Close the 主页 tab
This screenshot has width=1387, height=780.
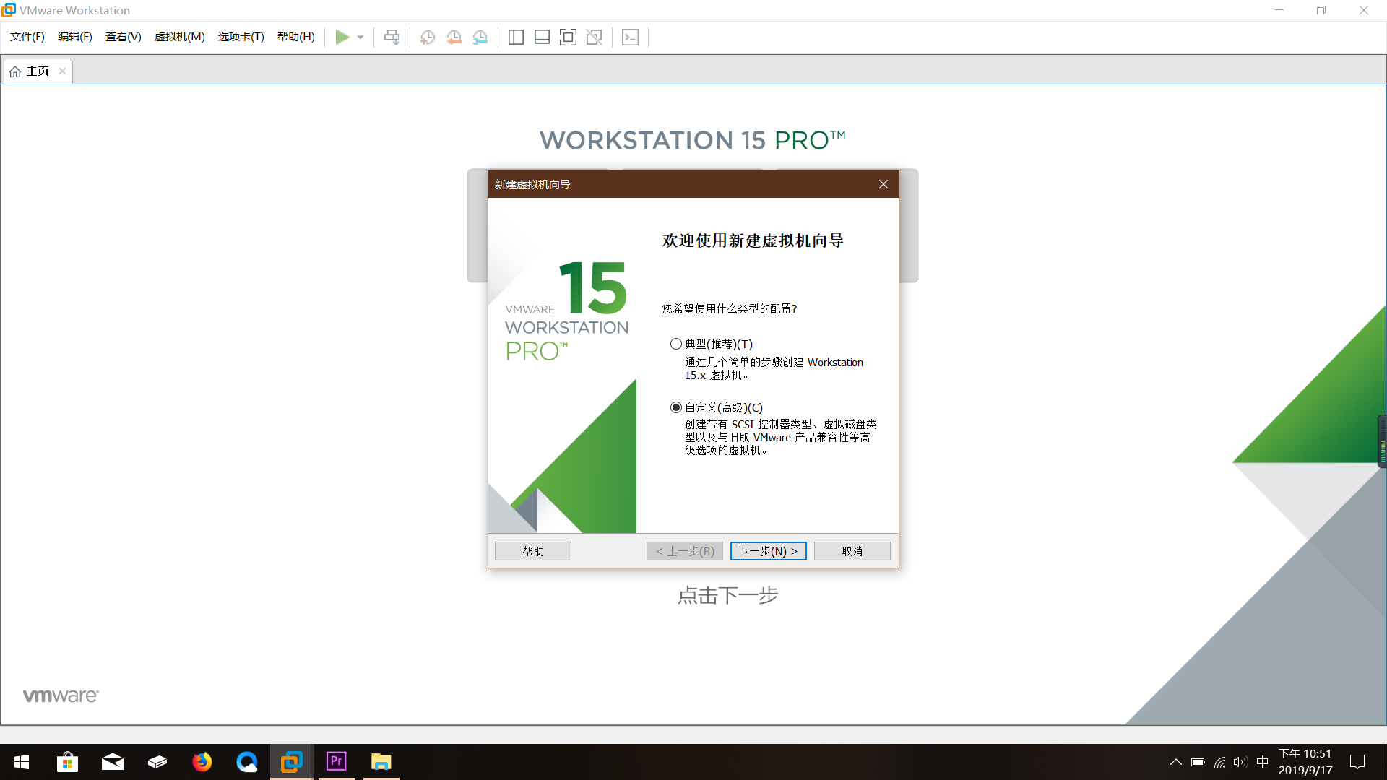(63, 71)
